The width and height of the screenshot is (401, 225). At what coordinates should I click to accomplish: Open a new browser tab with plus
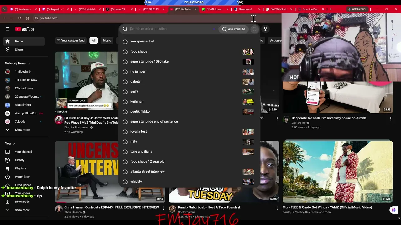[x=330, y=9]
